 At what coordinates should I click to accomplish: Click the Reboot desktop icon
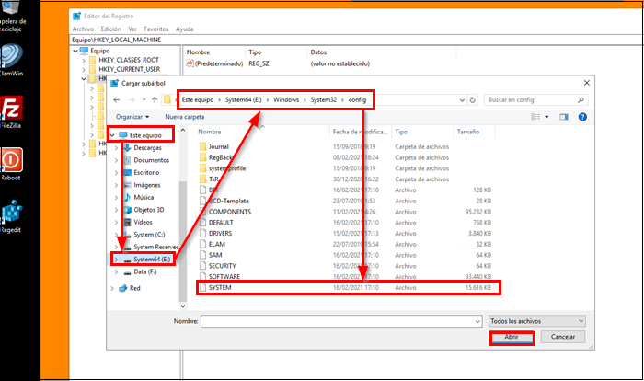[x=11, y=164]
